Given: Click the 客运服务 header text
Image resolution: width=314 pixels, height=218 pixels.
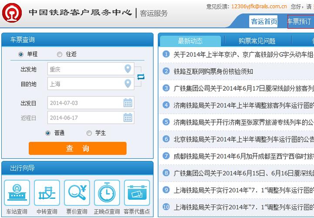Looking at the screenshot, I should 154,13.
